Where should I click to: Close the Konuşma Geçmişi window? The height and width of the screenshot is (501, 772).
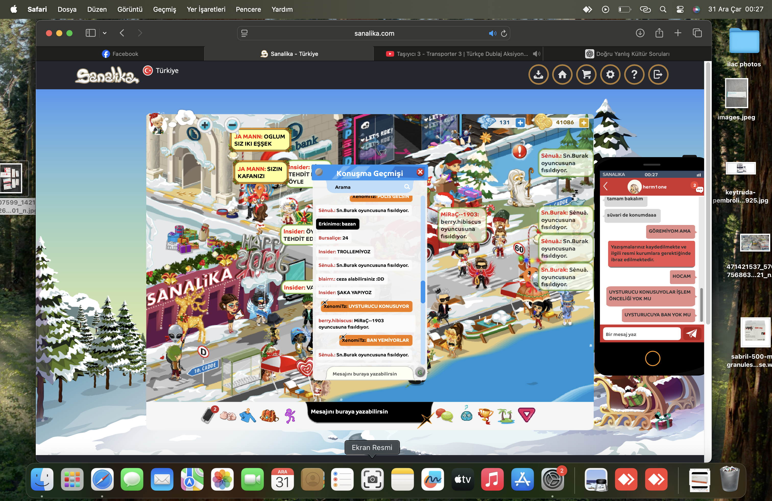point(420,172)
